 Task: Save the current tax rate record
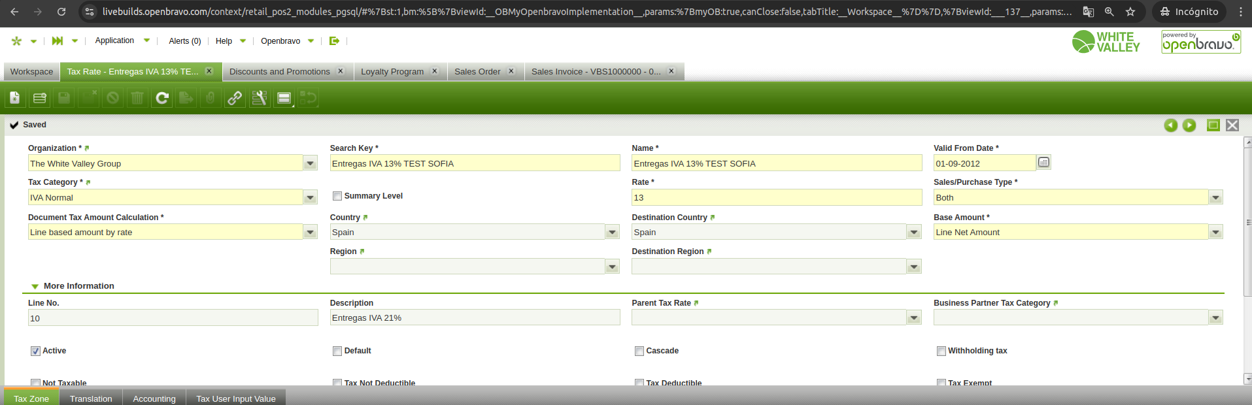coord(64,98)
